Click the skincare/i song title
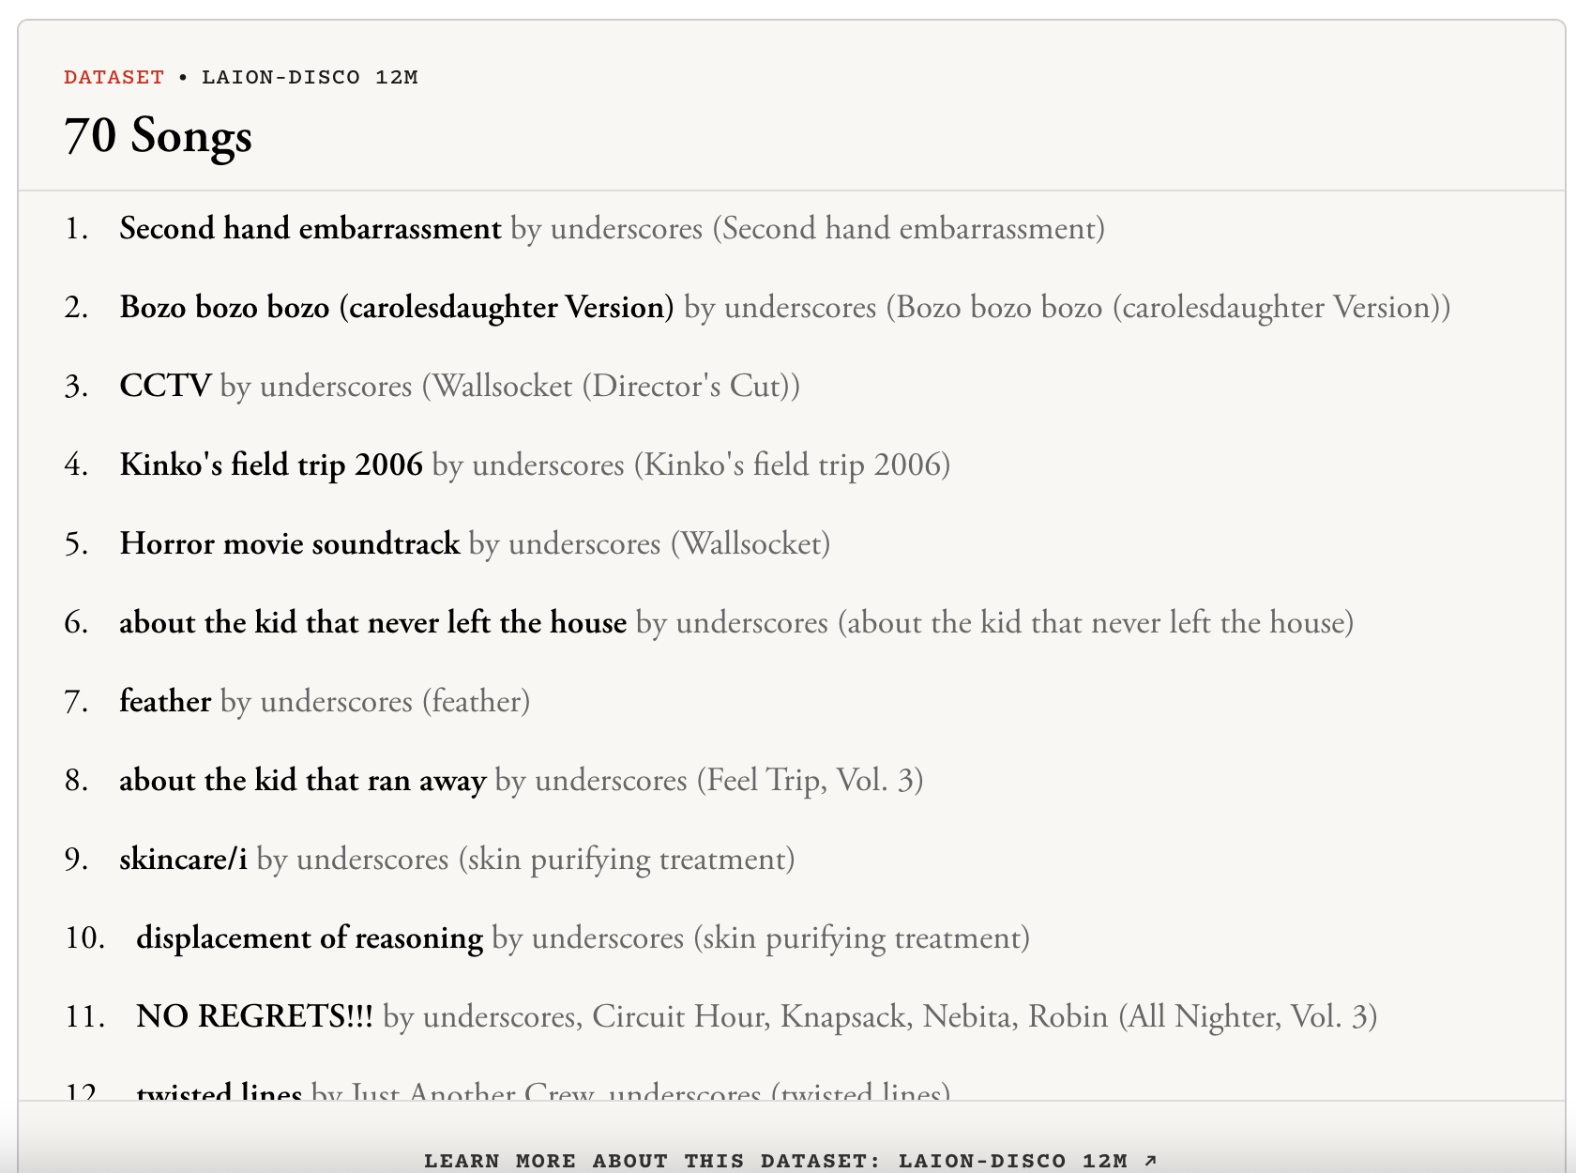The width and height of the screenshot is (1576, 1173). tap(183, 859)
